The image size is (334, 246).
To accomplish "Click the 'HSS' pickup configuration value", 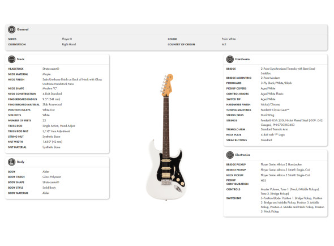I will [x=263, y=180].
